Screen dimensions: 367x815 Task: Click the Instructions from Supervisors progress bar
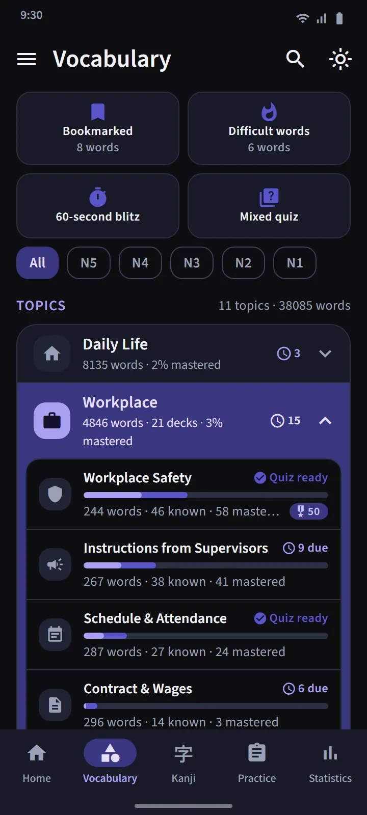[206, 565]
